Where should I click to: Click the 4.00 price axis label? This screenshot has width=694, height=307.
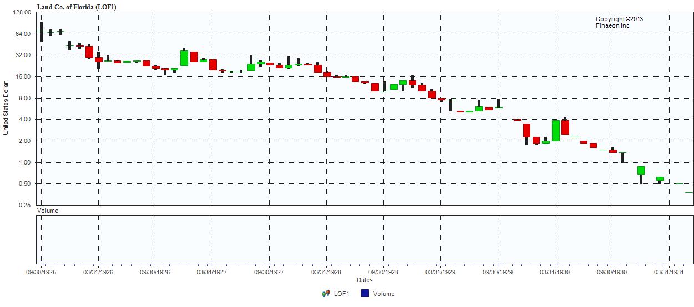(x=26, y=120)
